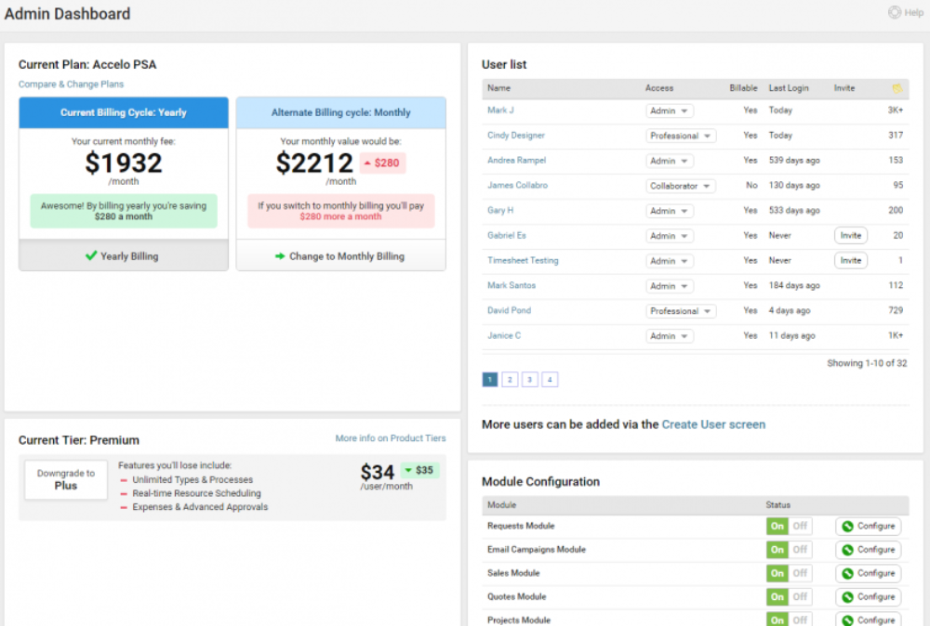This screenshot has width=930, height=626.
Task: Click the green arrow on Change to Monthly Billing
Action: [280, 255]
